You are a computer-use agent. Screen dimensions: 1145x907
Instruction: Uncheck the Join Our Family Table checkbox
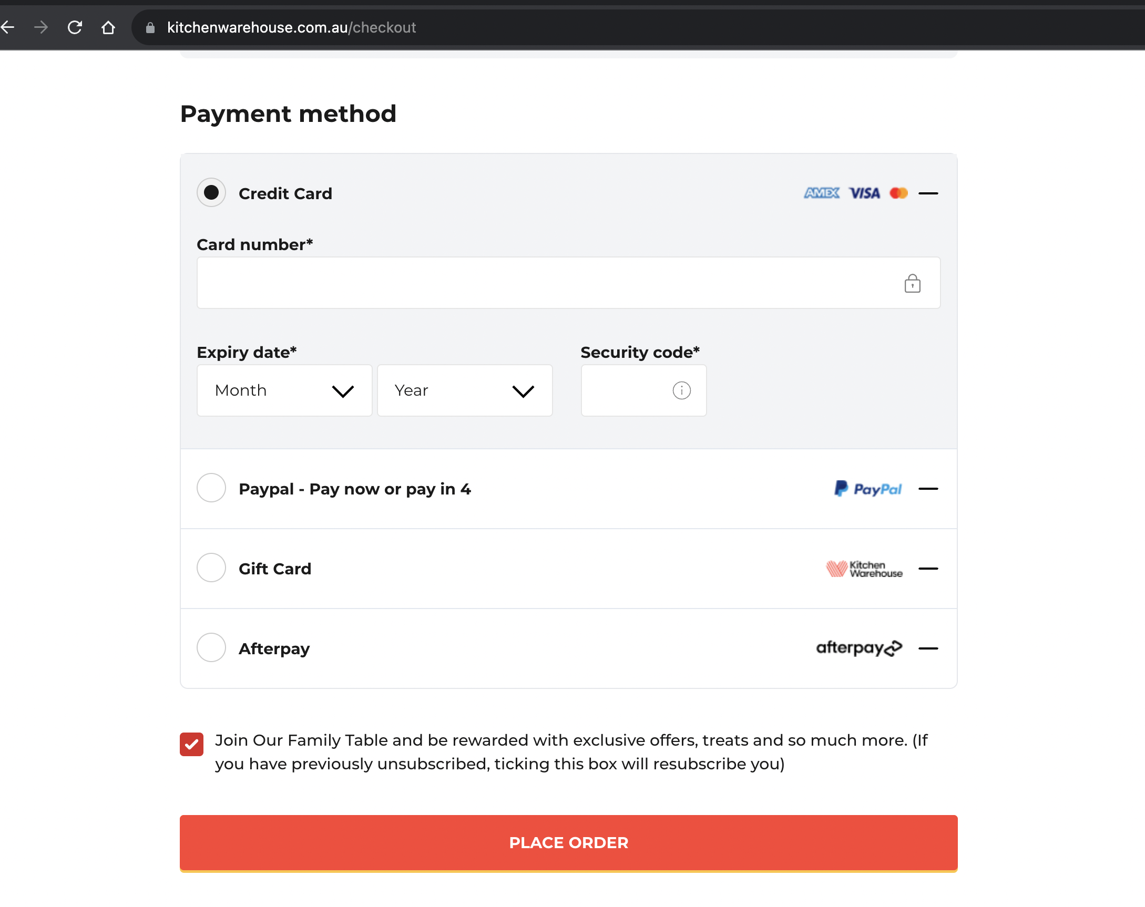pos(192,744)
